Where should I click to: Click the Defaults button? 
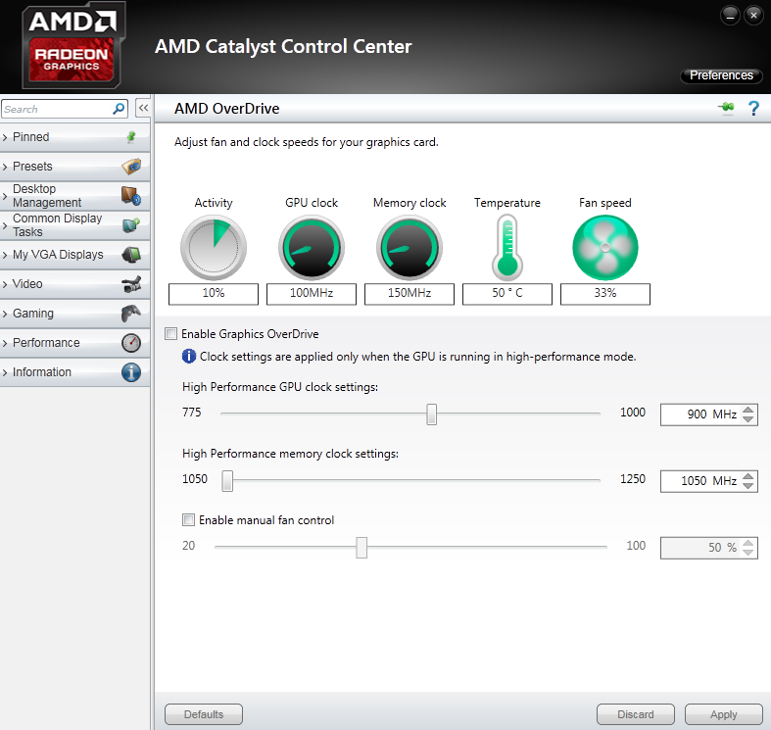click(x=204, y=714)
